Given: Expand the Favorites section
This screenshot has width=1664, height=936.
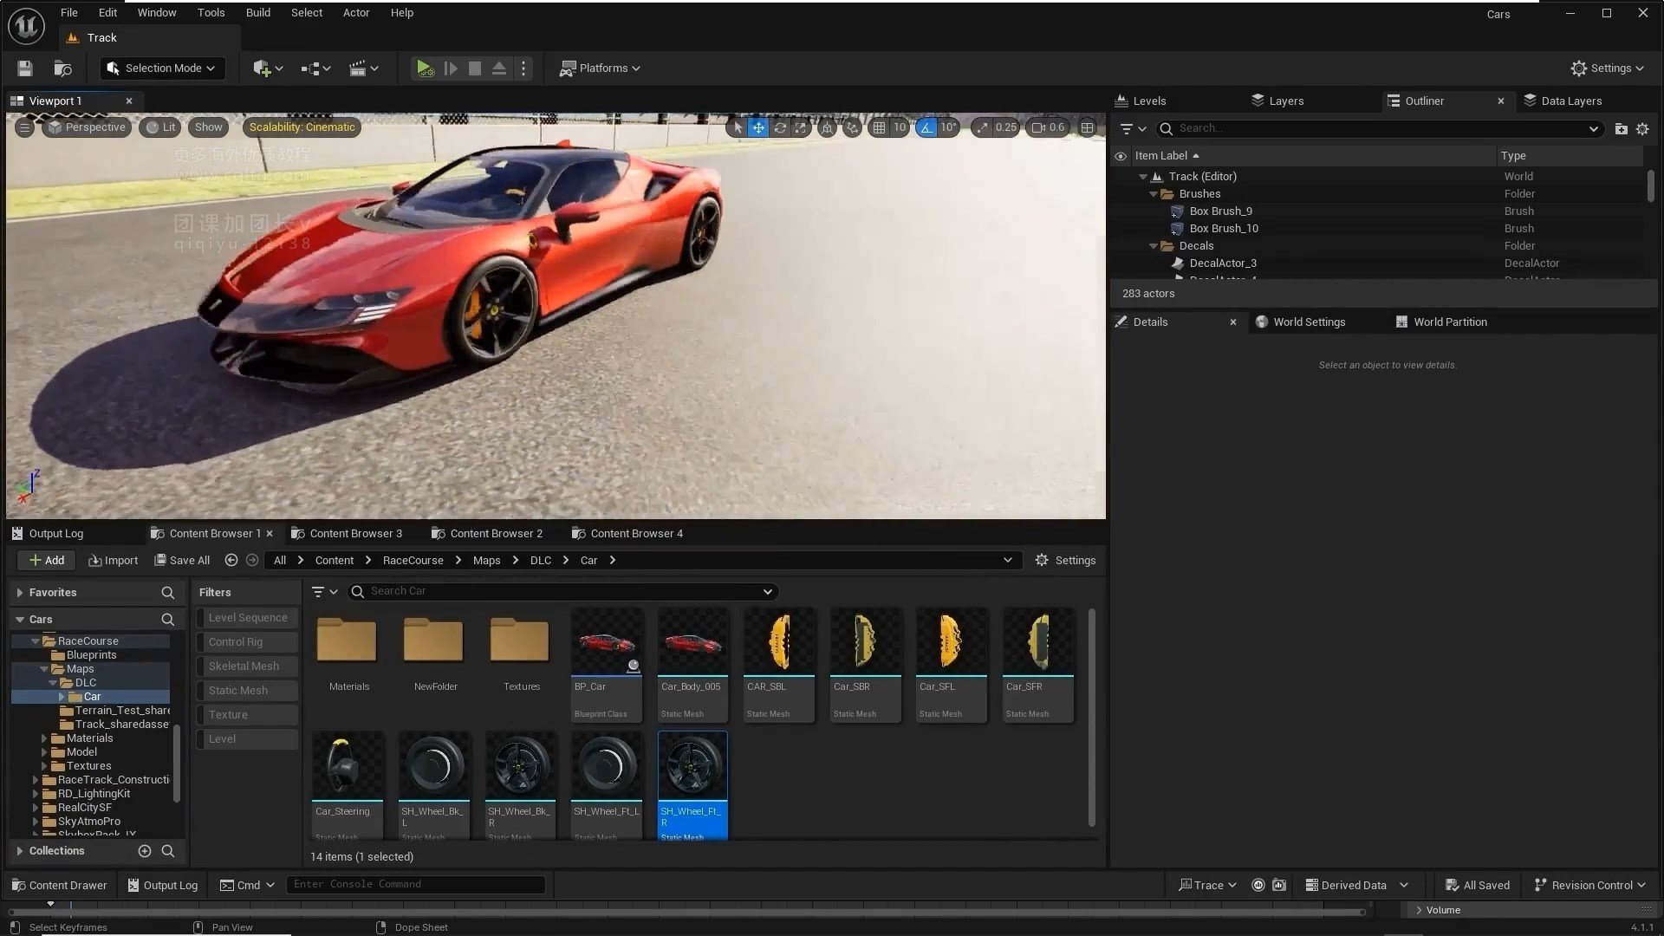Looking at the screenshot, I should pos(20,593).
